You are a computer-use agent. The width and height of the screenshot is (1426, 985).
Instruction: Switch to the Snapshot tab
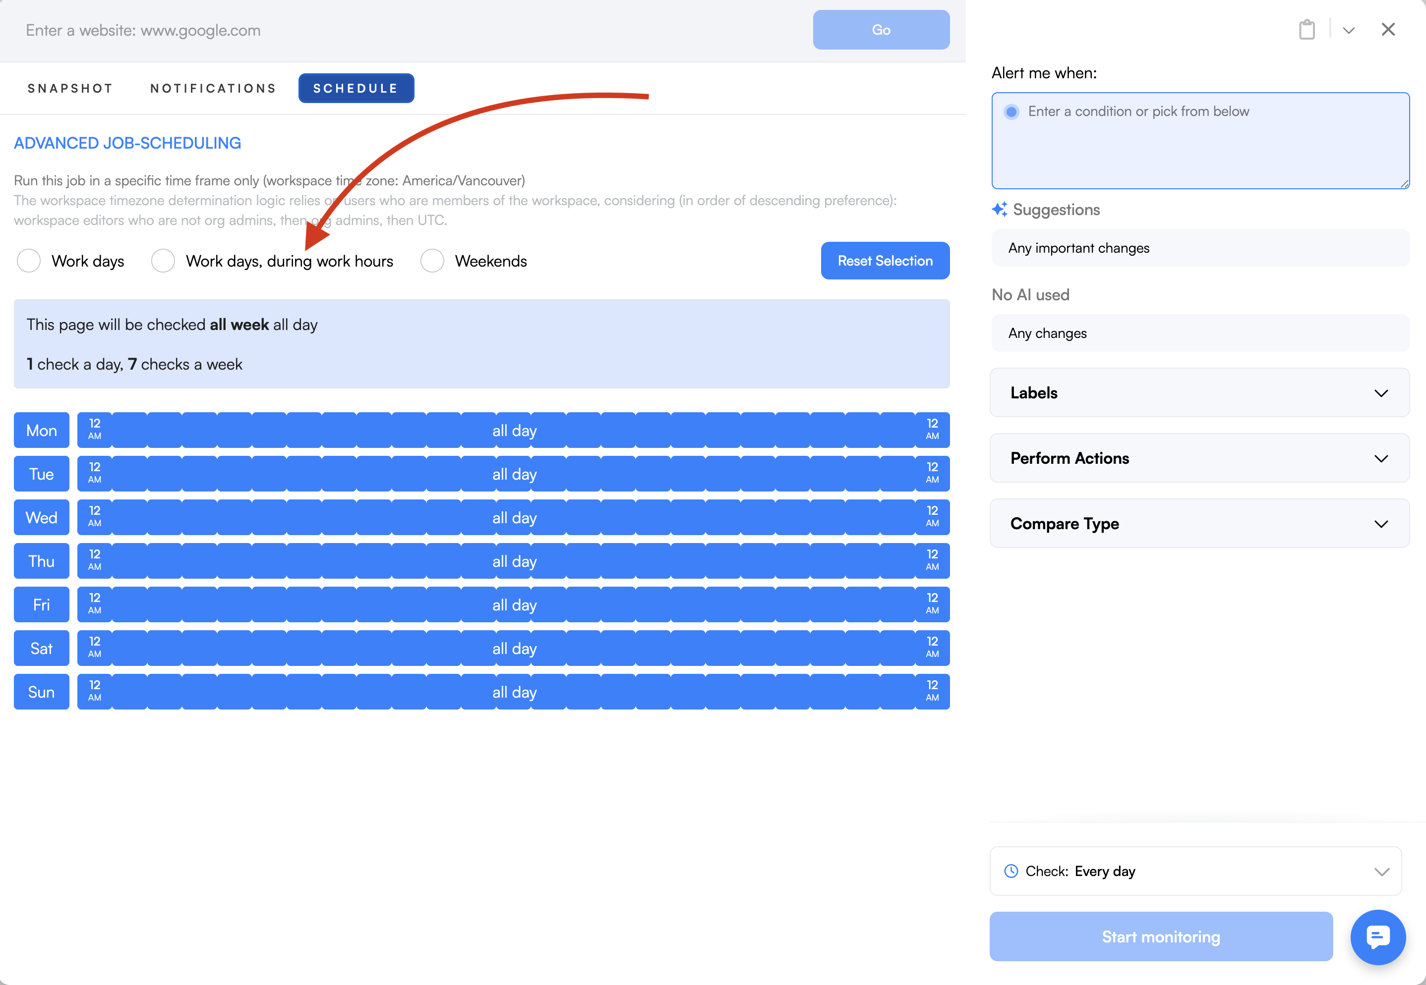70,88
